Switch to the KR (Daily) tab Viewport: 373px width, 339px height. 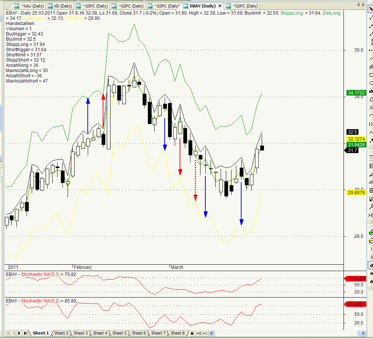[60, 6]
